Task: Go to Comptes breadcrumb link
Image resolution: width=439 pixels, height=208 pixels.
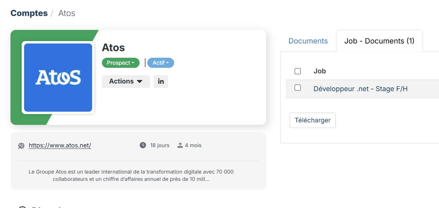Action: pos(29,13)
